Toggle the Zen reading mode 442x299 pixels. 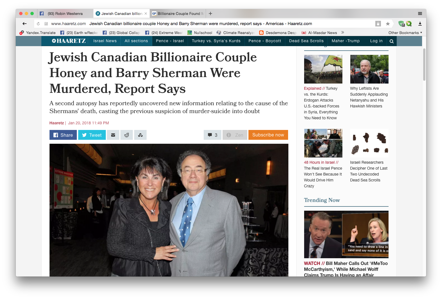point(235,135)
